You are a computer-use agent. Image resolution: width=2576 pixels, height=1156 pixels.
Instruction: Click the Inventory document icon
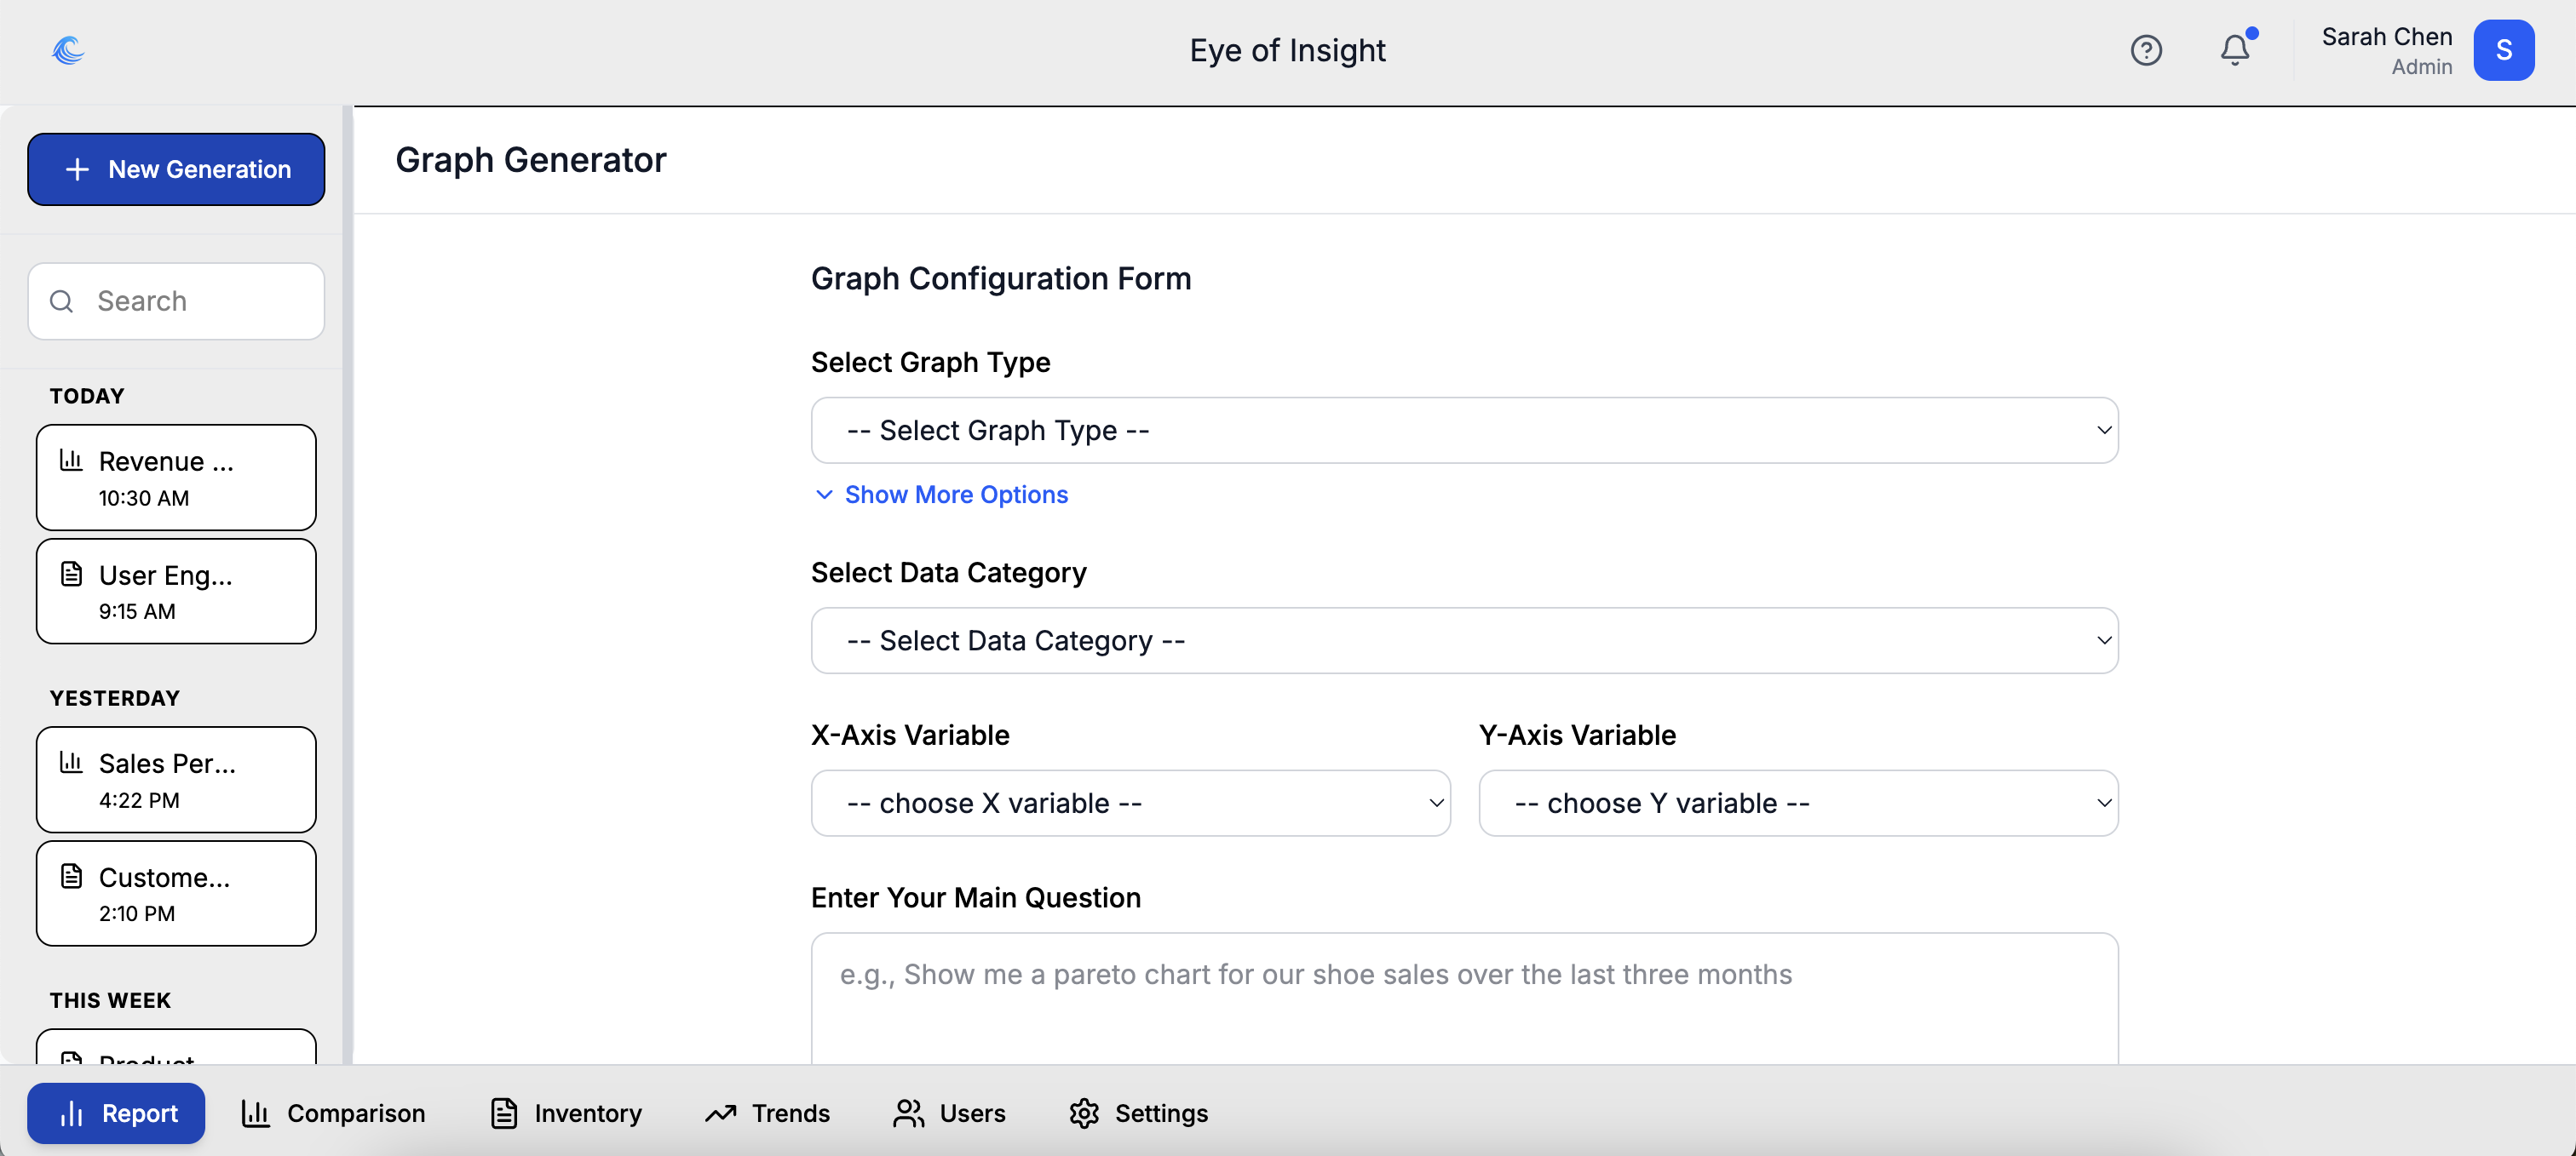pos(504,1113)
